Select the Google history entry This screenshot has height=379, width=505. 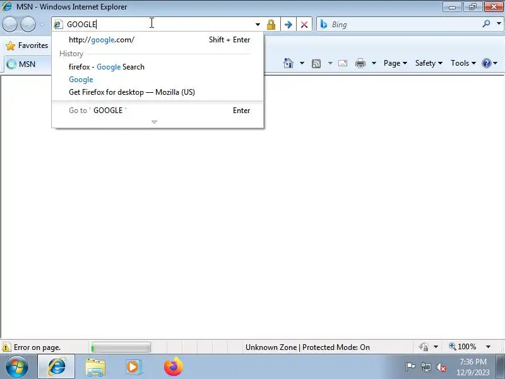(157, 80)
